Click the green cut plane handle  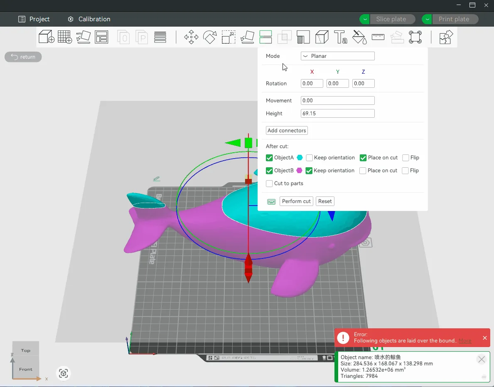point(248,143)
